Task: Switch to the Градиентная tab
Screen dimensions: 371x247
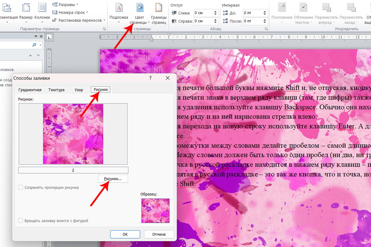Action: pos(30,90)
